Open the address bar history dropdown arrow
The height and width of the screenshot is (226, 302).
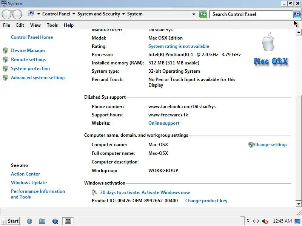pos(194,14)
